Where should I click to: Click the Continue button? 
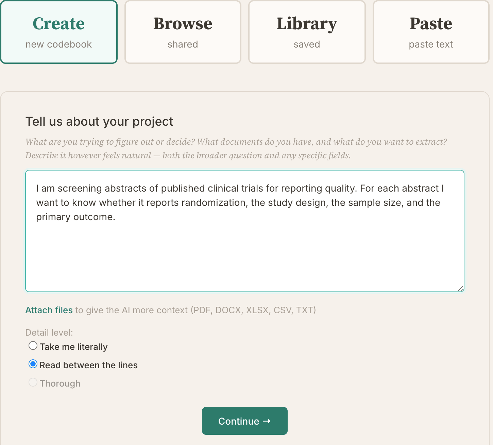coord(245,421)
